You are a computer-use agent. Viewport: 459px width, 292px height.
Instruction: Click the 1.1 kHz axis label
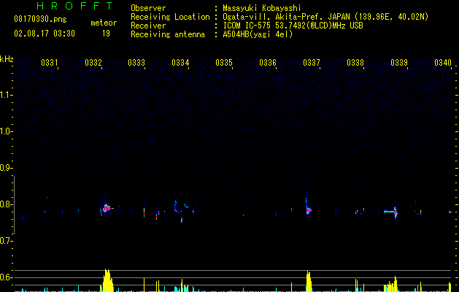click(5, 95)
